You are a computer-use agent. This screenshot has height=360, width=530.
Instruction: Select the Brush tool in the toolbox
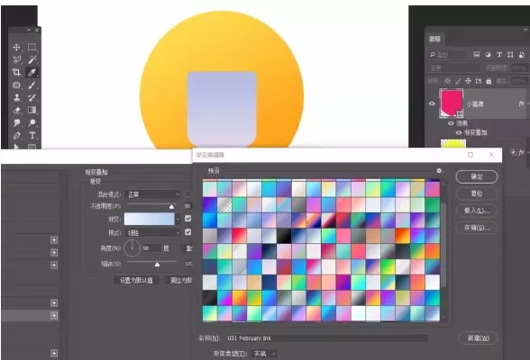(x=32, y=85)
